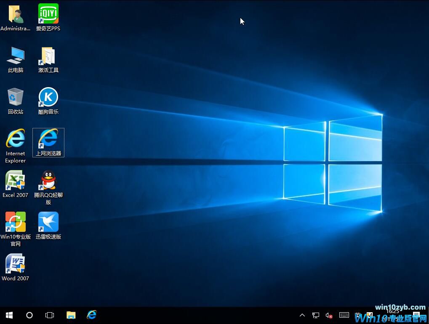Open the touch keyboard from the tray
This screenshot has width=429, height=324.
pyautogui.click(x=344, y=315)
